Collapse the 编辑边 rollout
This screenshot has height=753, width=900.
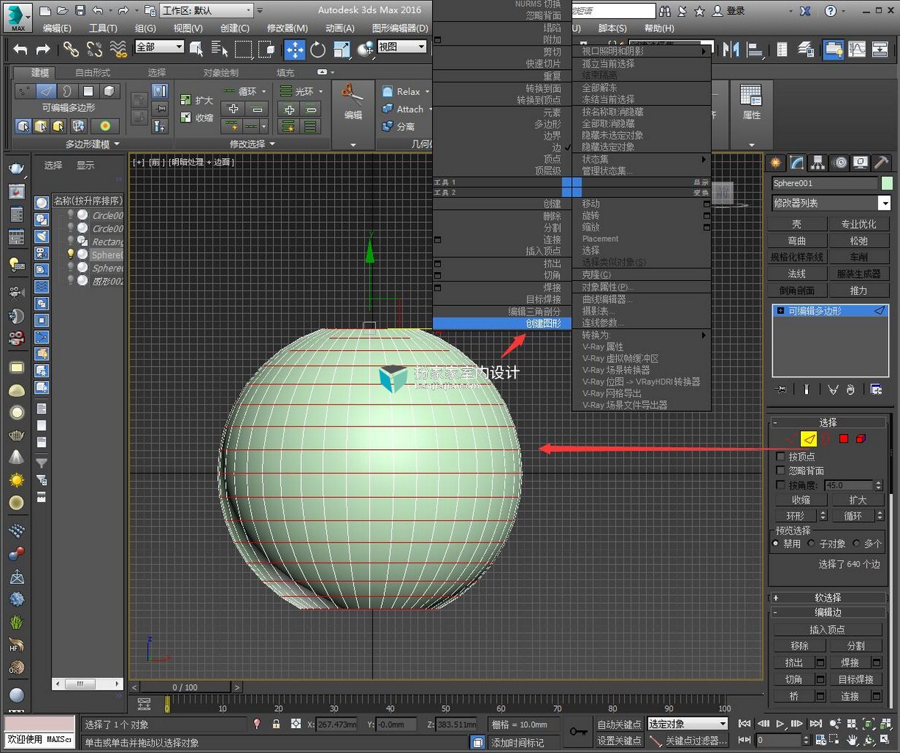tap(827, 612)
